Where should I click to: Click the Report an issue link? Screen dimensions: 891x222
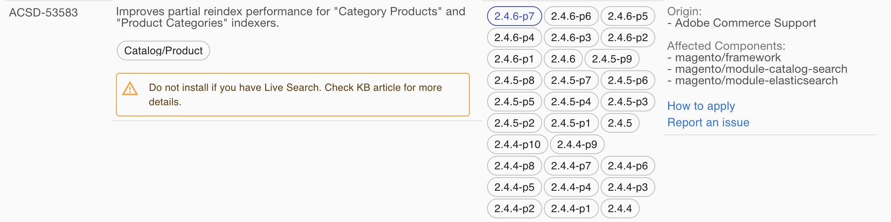tap(708, 123)
